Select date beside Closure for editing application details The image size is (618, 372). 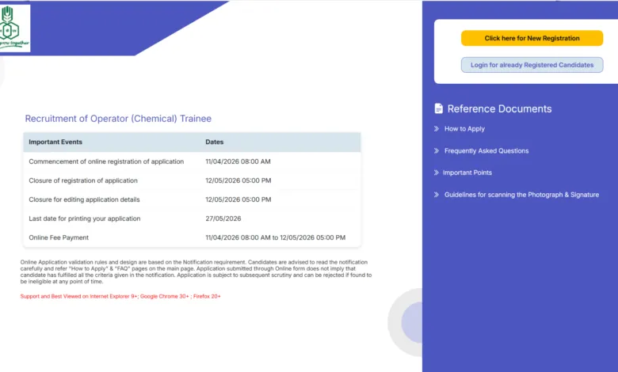point(238,199)
